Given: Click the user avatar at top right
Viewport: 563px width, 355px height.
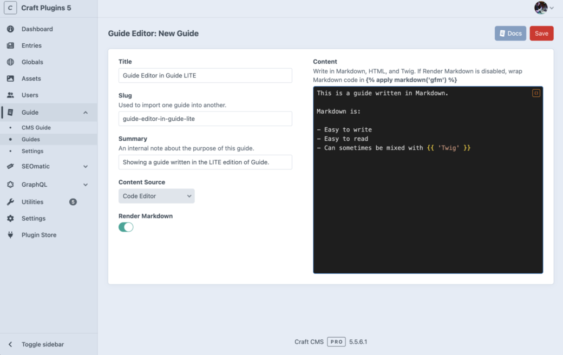Looking at the screenshot, I should (541, 8).
